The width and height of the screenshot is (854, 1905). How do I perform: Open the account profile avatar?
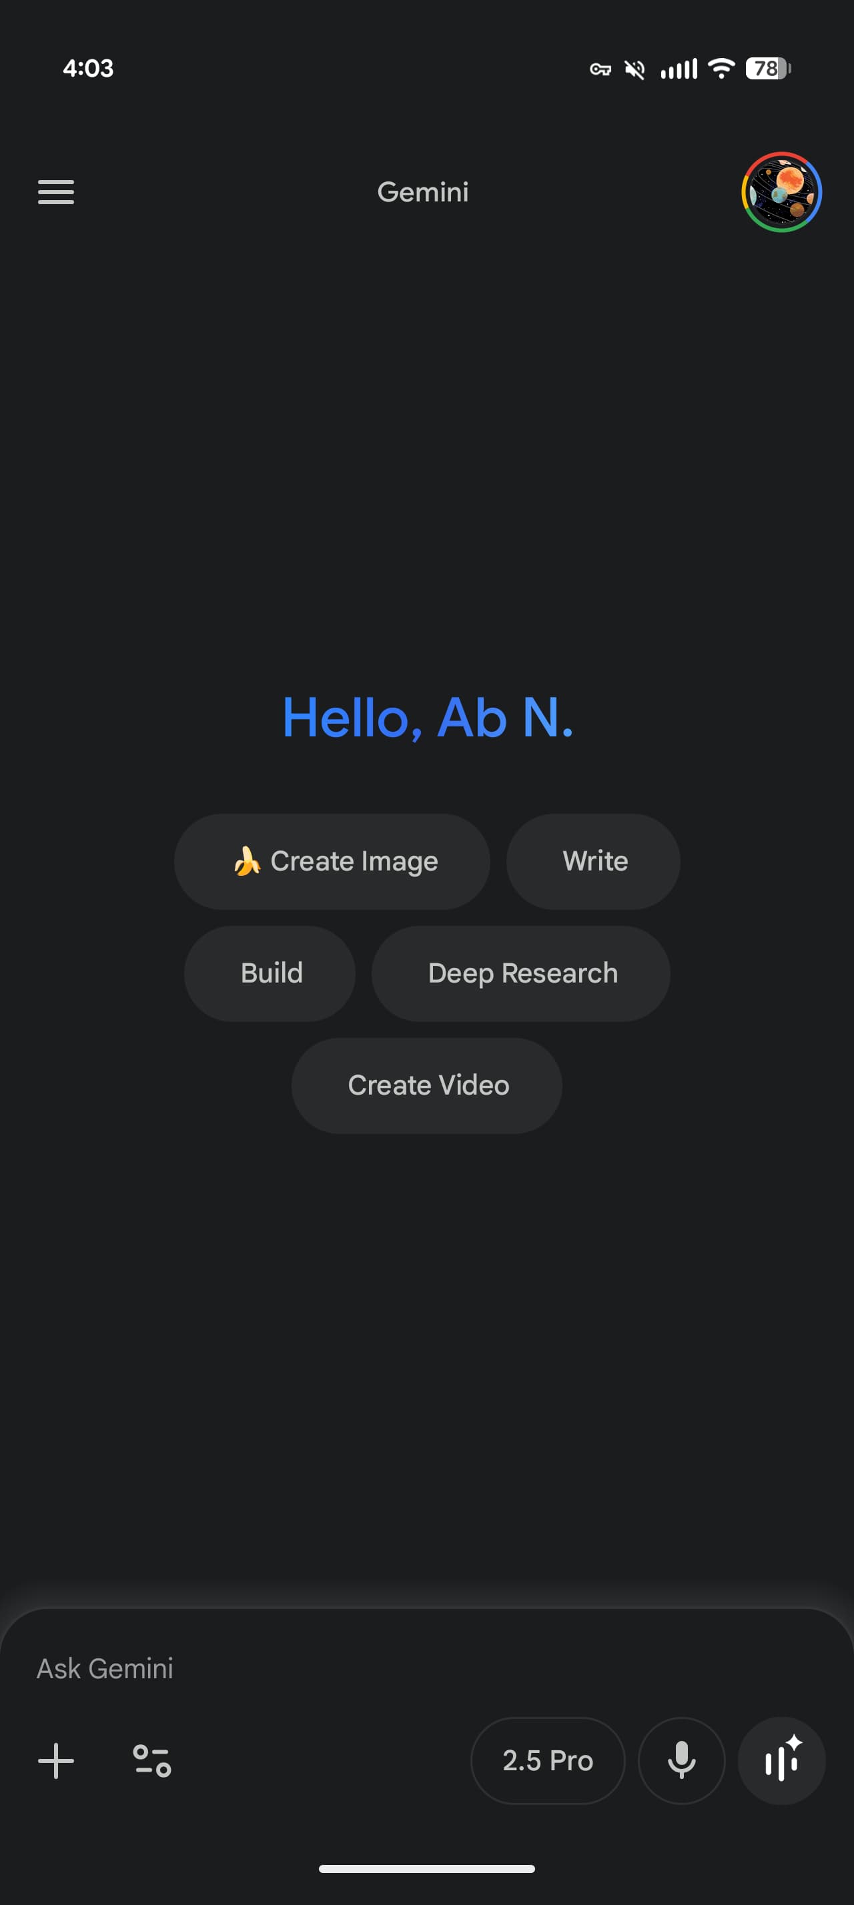(781, 192)
